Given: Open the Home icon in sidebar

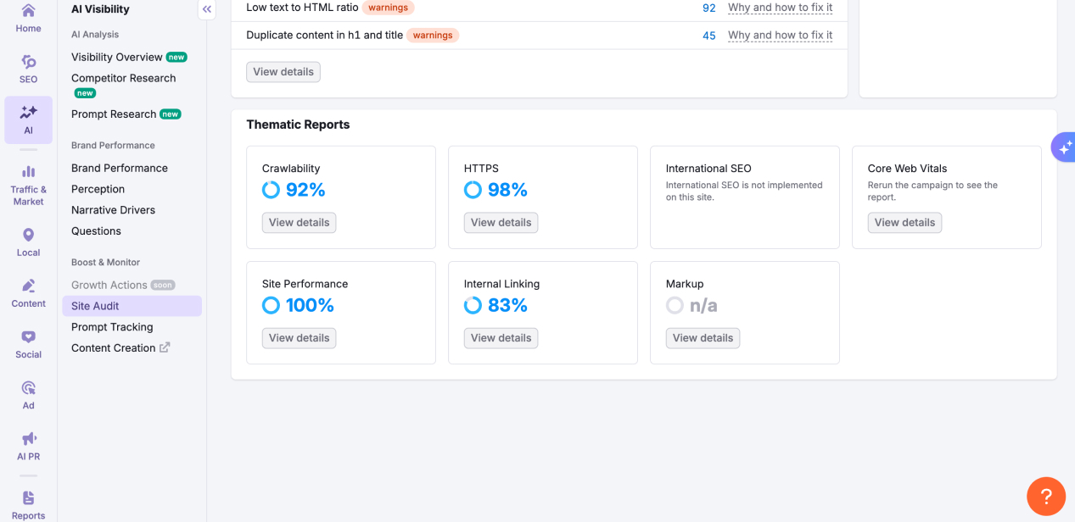Looking at the screenshot, I should point(28,12).
